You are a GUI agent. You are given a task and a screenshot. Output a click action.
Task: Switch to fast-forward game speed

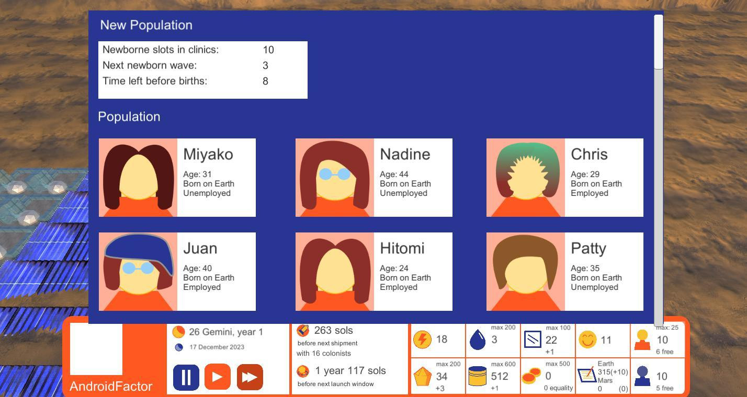250,377
